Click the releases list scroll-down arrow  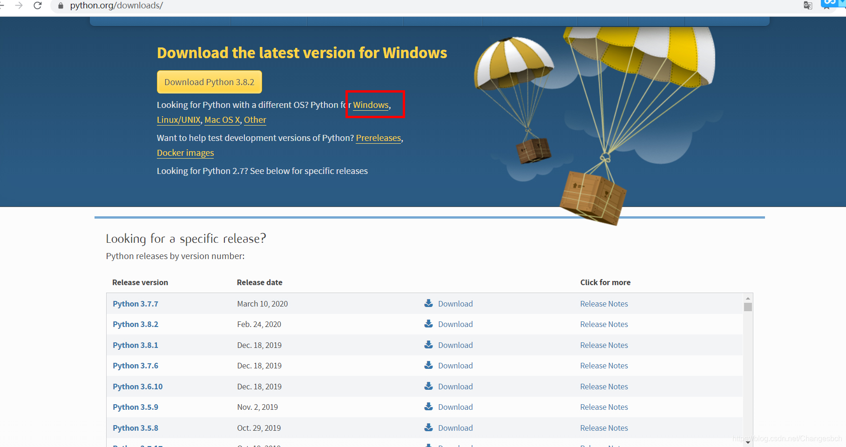click(x=748, y=442)
